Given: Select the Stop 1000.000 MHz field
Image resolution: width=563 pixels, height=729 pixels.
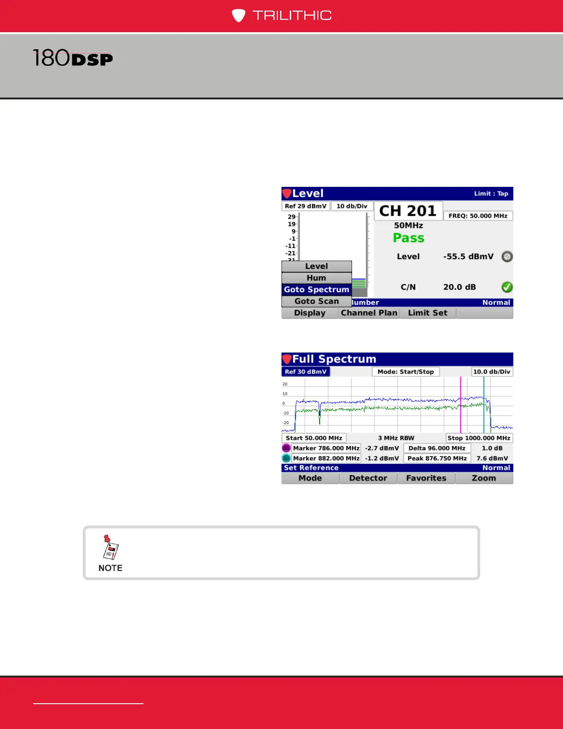Looking at the screenshot, I should [479, 438].
